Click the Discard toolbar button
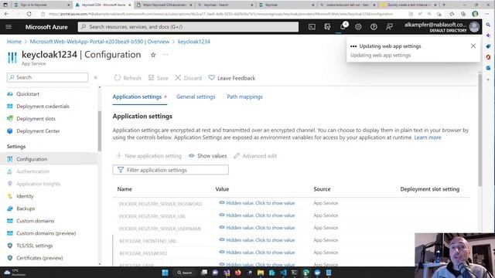This screenshot has height=278, width=495. [x=189, y=78]
